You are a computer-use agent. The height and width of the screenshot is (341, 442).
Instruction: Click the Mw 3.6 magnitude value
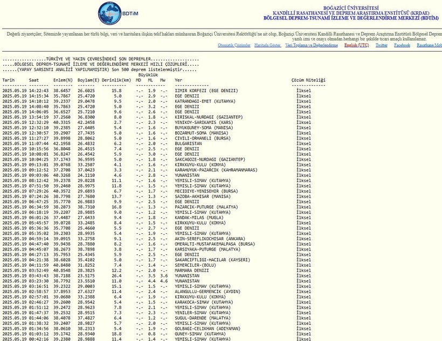tap(164, 276)
